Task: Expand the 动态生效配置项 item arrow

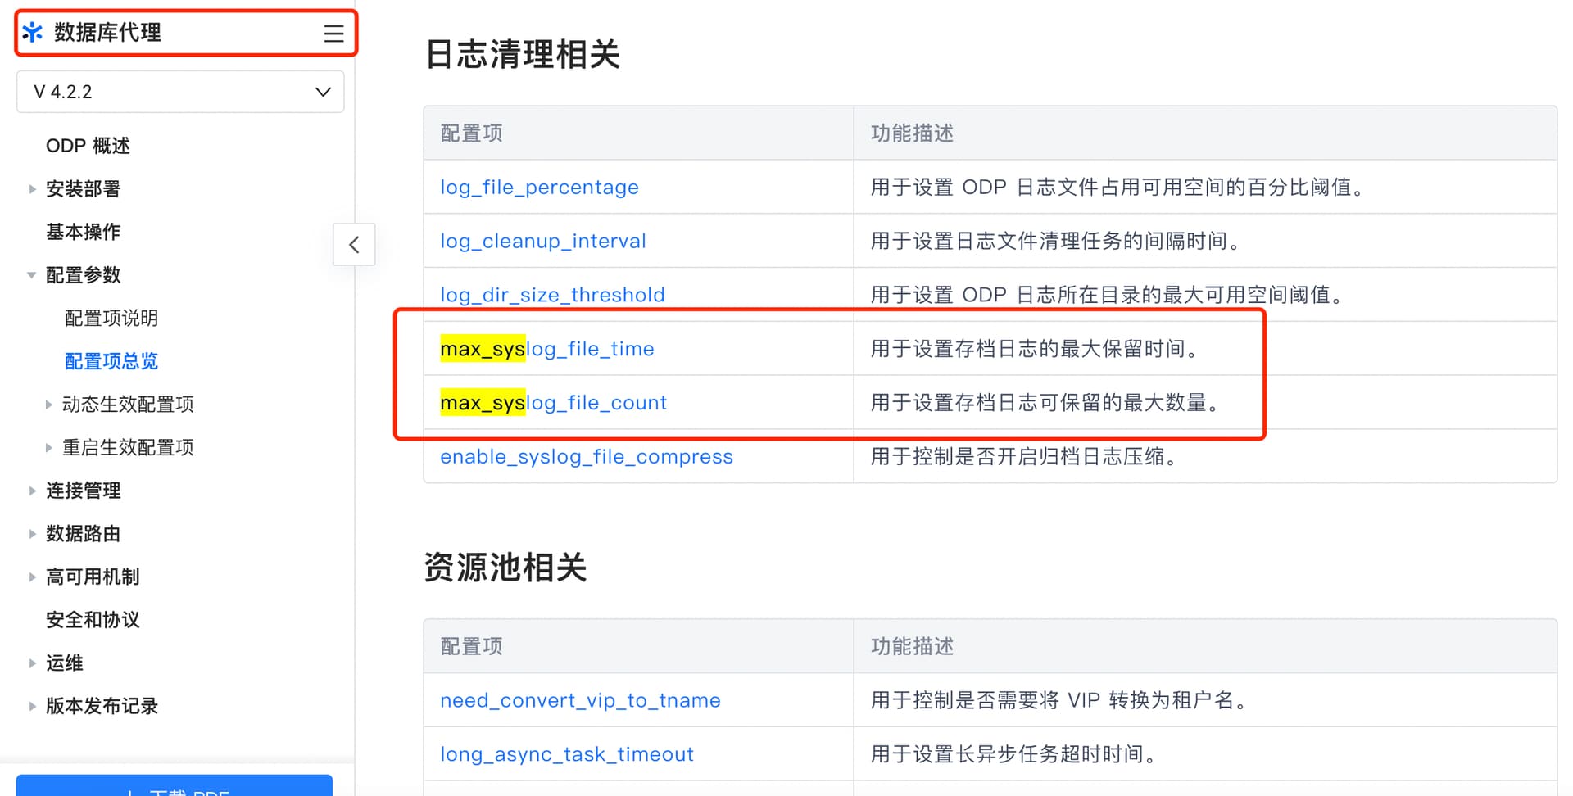Action: (x=48, y=405)
